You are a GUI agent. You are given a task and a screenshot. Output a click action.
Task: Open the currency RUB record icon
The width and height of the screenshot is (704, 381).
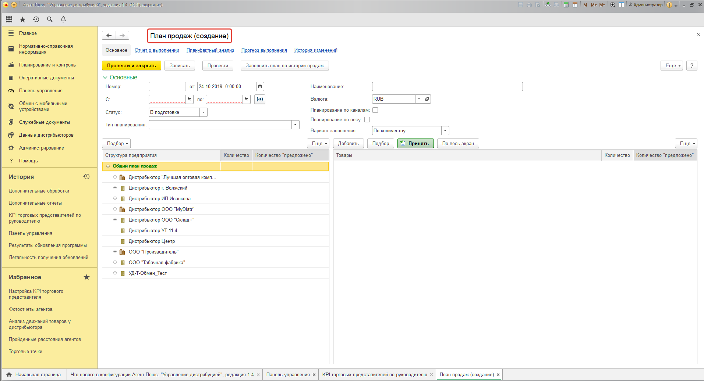[427, 99]
